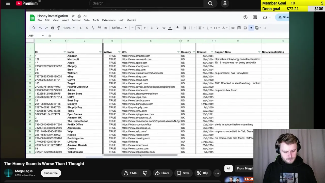Open the URL column filter
The image size is (325, 183).
click(x=178, y=52)
